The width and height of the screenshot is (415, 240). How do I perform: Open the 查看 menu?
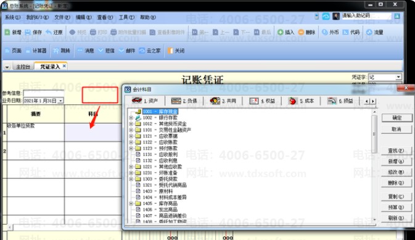pyautogui.click(x=105, y=17)
